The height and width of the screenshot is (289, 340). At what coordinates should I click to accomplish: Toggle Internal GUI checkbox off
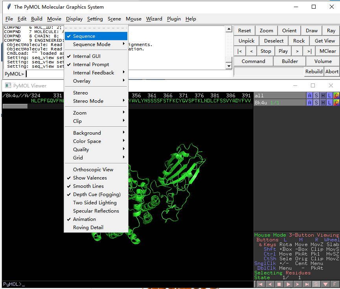point(87,56)
